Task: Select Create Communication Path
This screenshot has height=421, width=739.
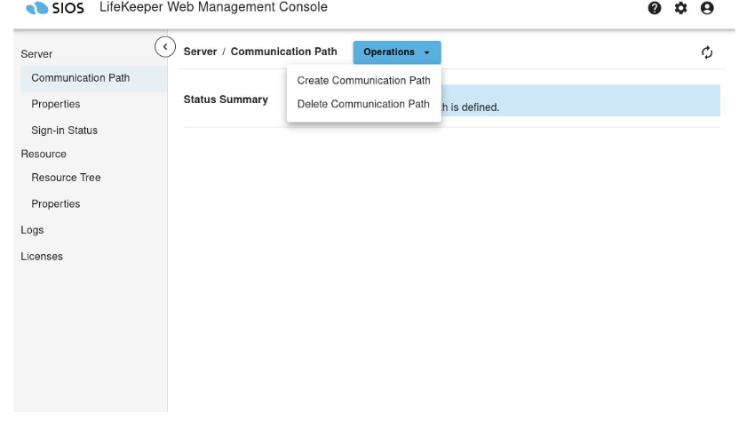Action: [363, 80]
